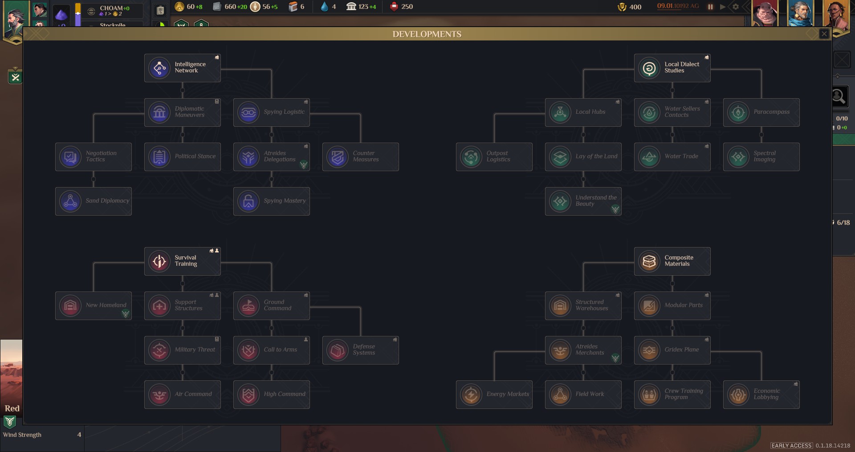Open the settings gear in top bar

(736, 7)
